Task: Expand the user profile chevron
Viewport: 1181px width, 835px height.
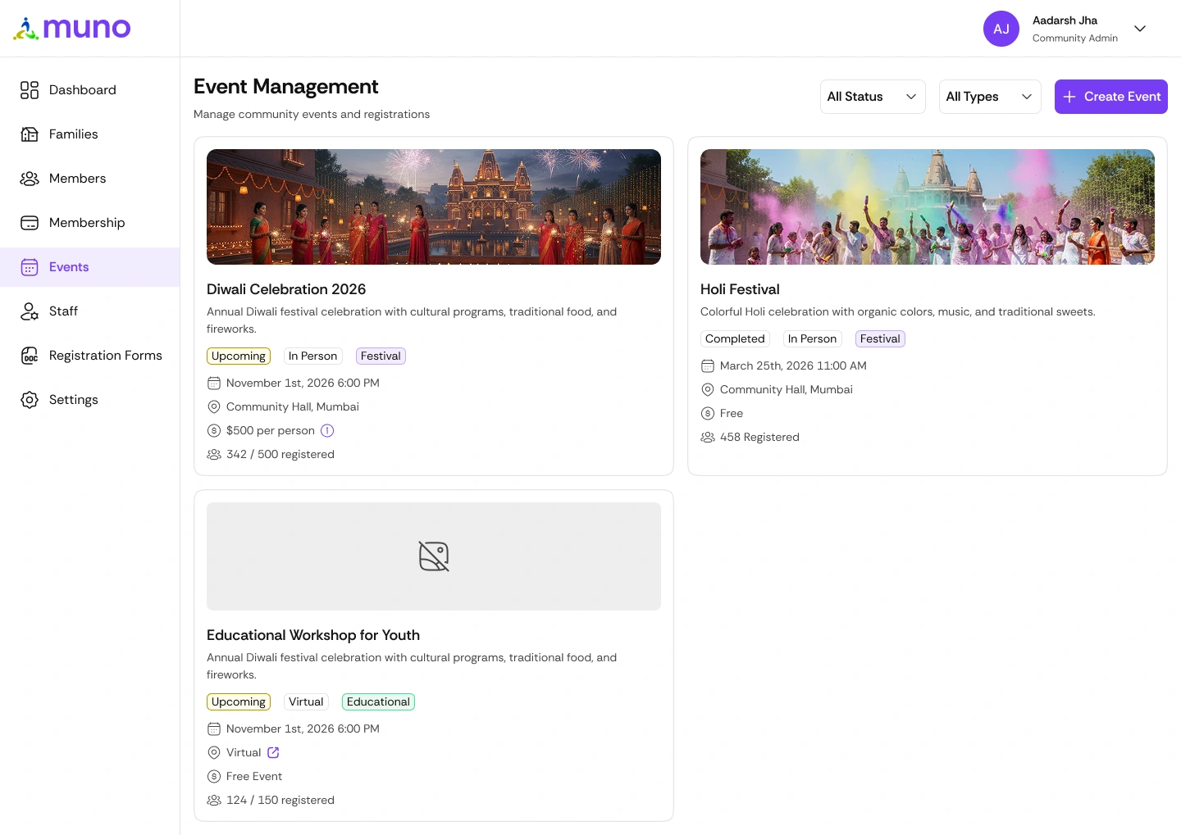Action: pos(1140,29)
